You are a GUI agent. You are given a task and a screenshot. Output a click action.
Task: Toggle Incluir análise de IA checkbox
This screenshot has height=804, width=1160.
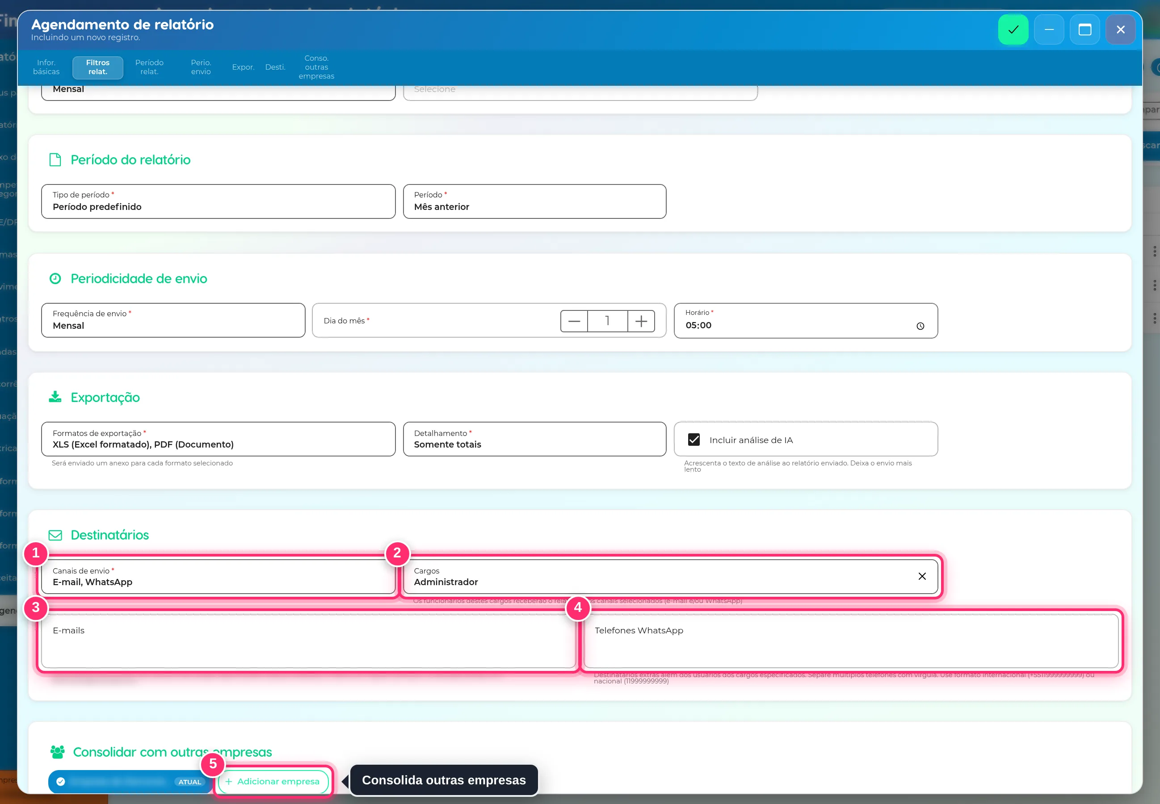(694, 440)
